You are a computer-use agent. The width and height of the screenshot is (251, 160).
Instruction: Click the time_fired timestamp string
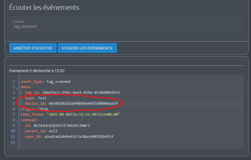[x=83, y=115]
